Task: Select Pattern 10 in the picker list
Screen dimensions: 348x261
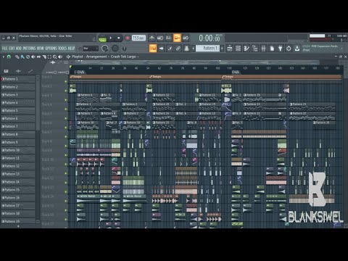Action: pos(18,150)
